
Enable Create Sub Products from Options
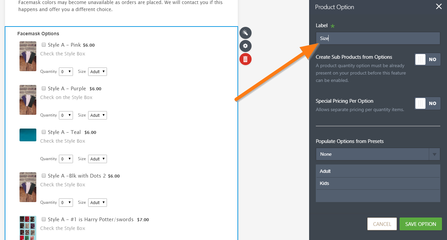tap(427, 59)
